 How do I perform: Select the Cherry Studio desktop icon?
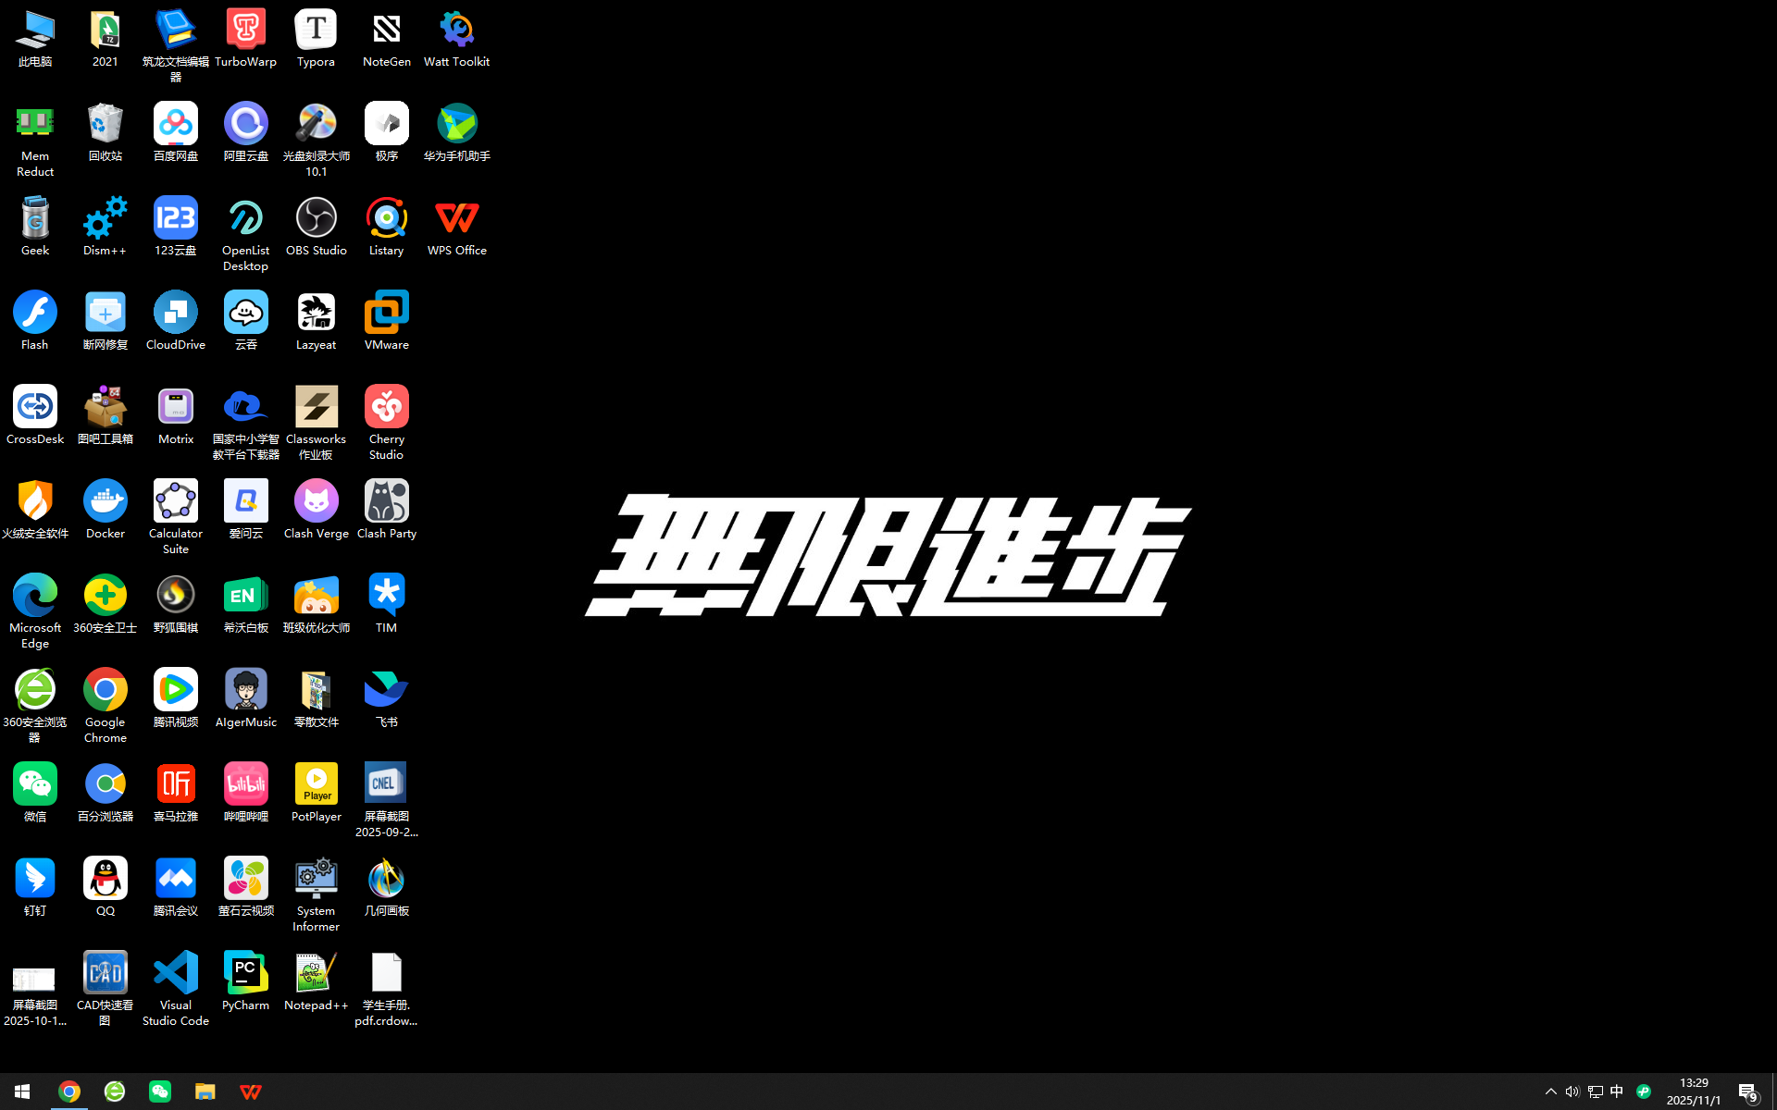386,408
